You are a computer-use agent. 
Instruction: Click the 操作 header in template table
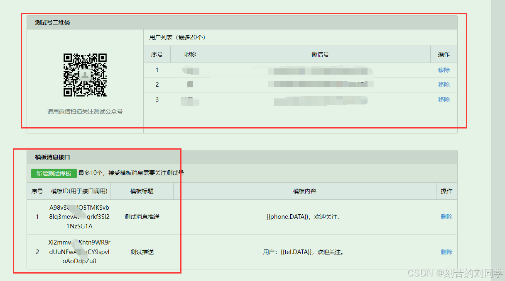[446, 191]
